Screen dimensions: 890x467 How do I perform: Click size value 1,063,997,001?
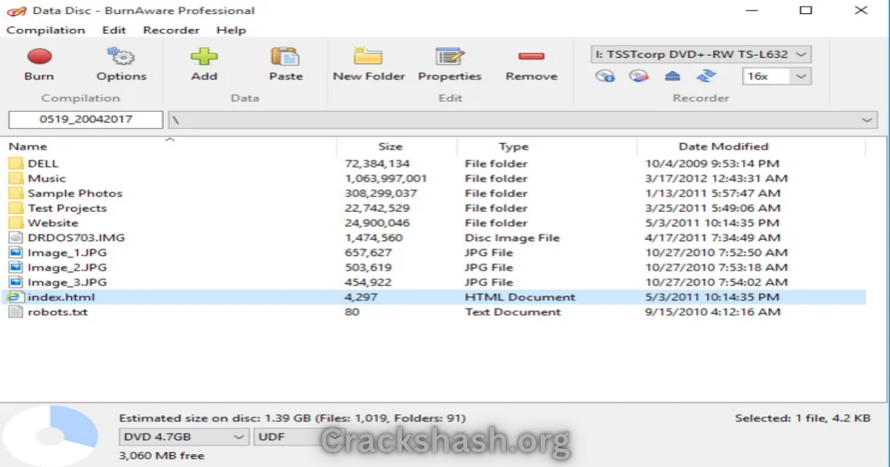click(x=386, y=179)
